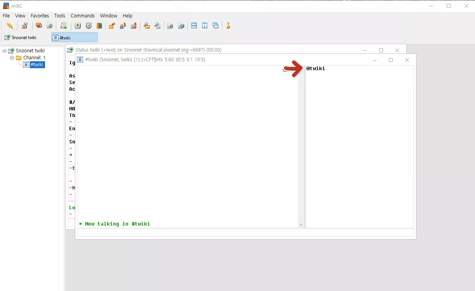
Task: Collapse the Channel: 1 tree folder
Action: pyautogui.click(x=12, y=58)
